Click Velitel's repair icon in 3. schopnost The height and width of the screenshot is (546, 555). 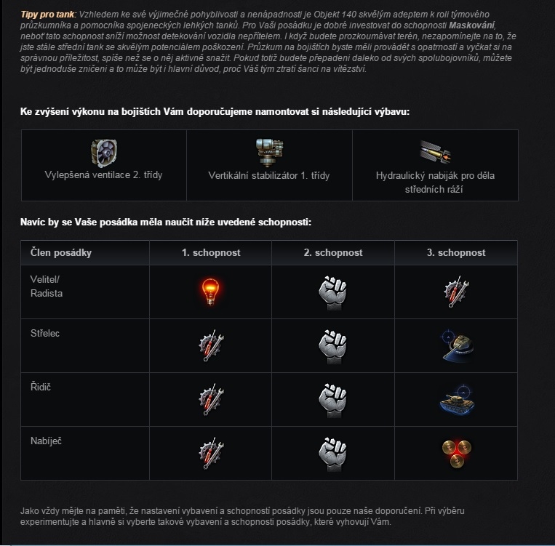pos(456,292)
